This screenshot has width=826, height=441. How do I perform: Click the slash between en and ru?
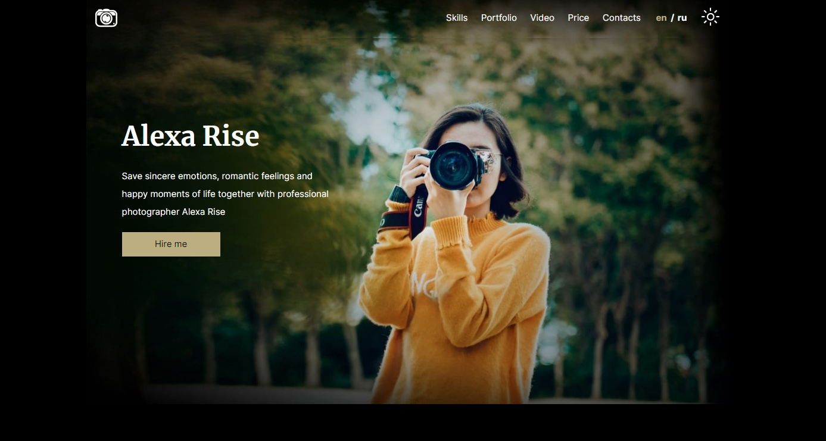click(x=672, y=18)
